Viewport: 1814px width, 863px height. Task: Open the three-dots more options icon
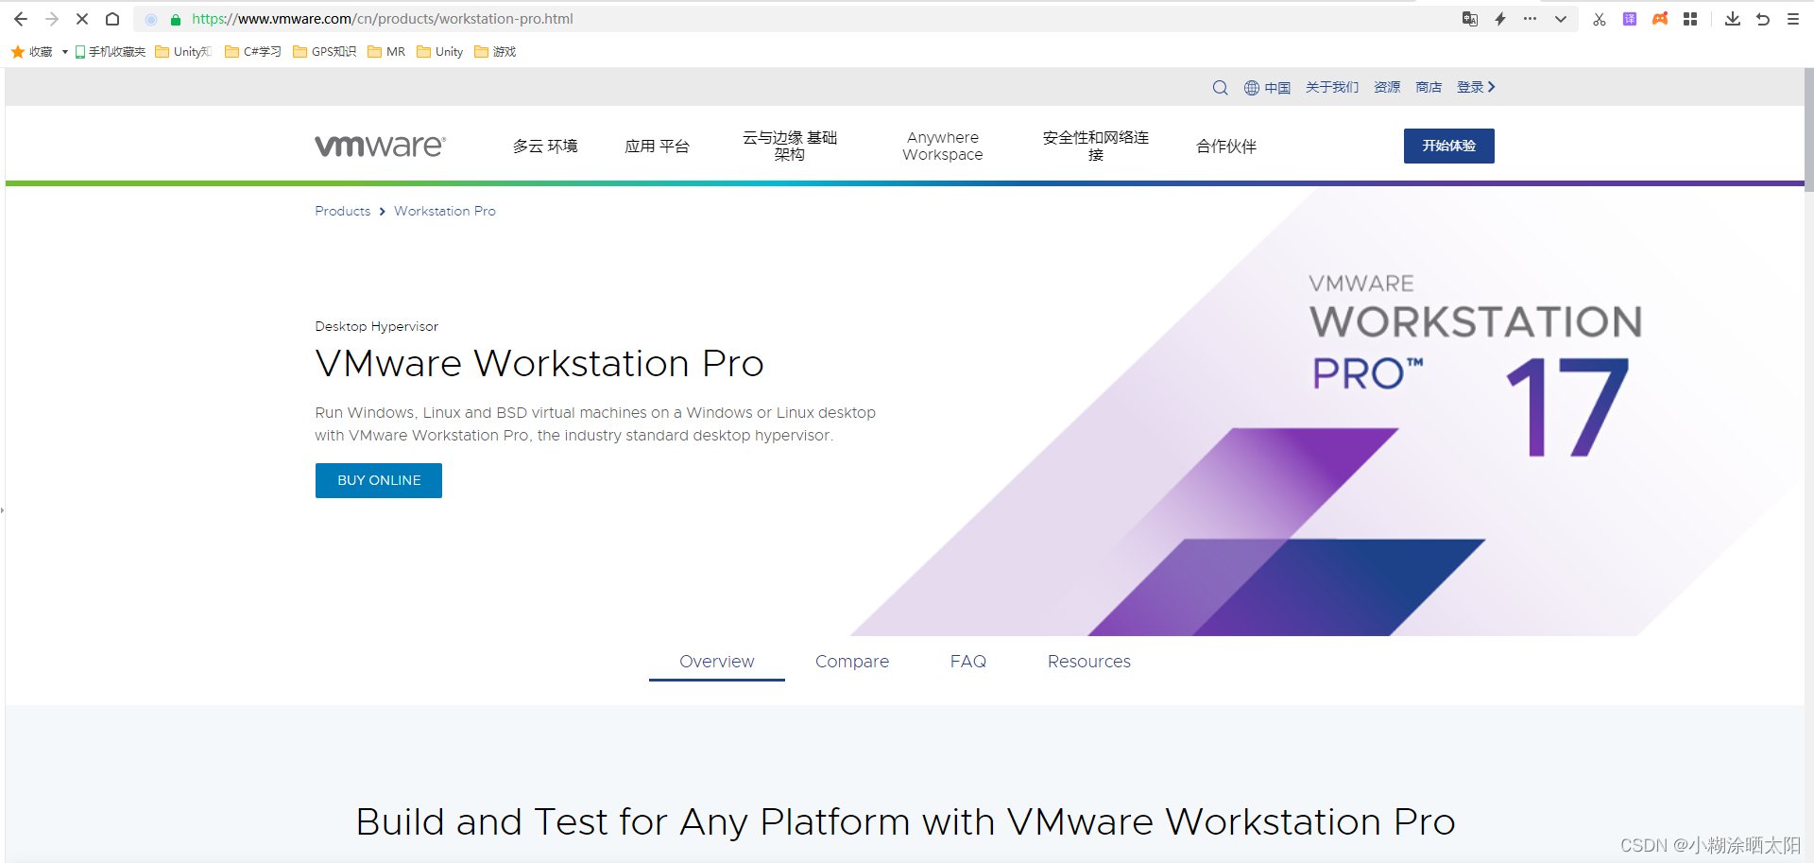1530,19
